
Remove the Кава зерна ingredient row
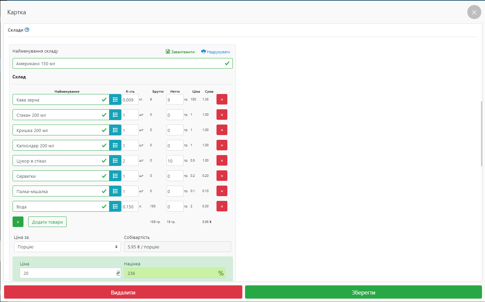point(222,99)
